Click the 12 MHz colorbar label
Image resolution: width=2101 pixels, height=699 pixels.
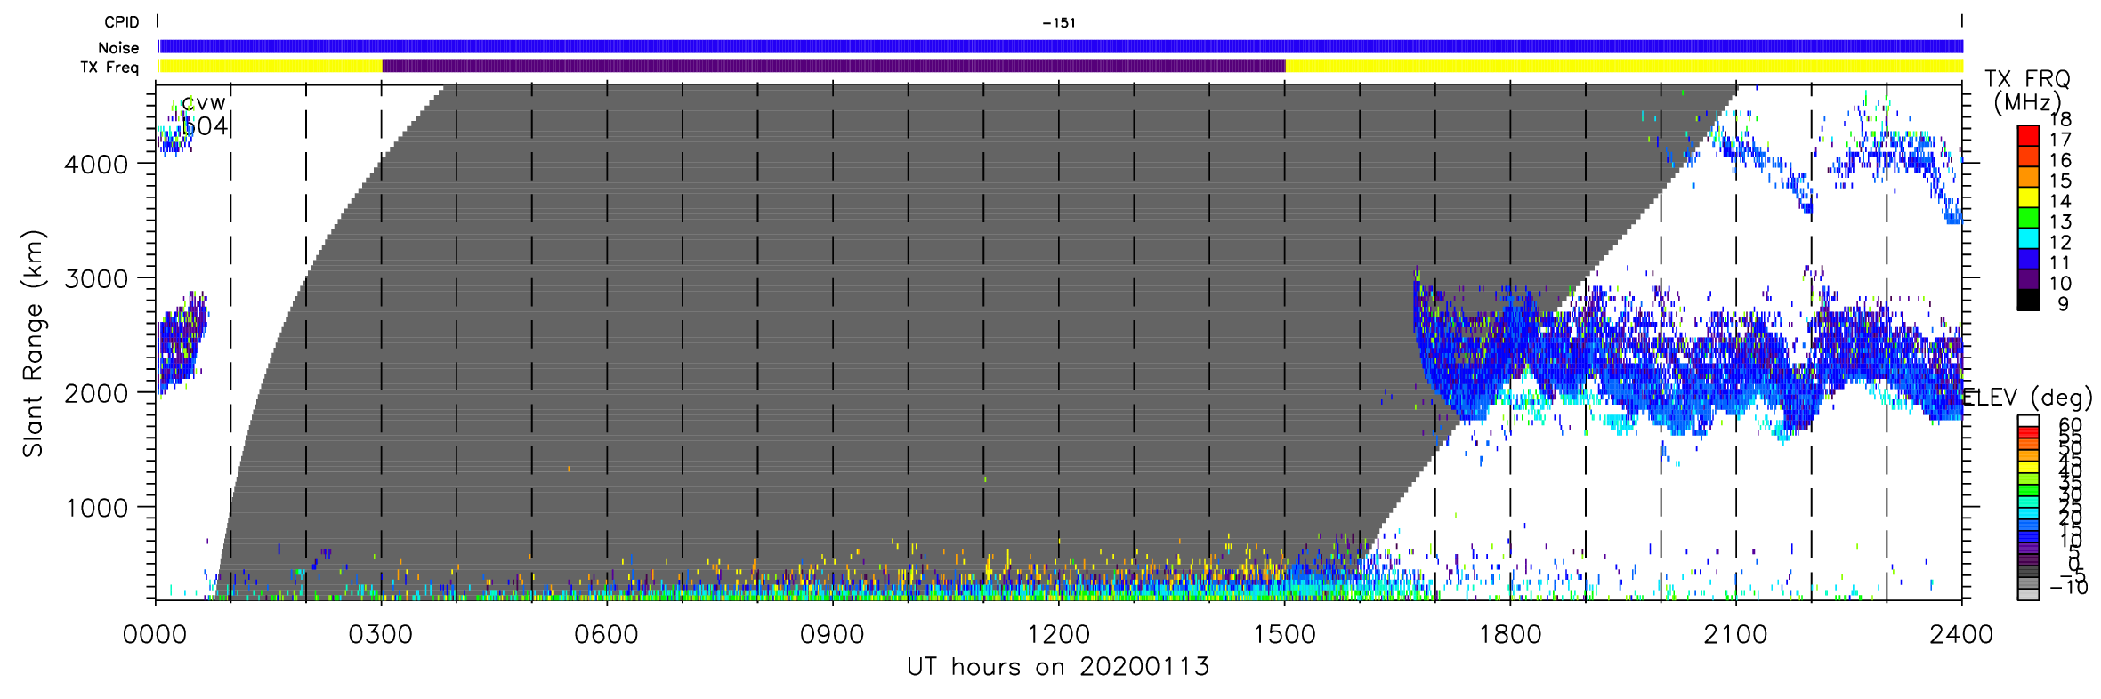tap(2060, 242)
